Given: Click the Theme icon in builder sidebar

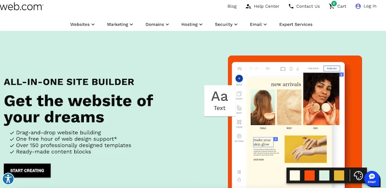Looking at the screenshot, I should coord(239,122).
